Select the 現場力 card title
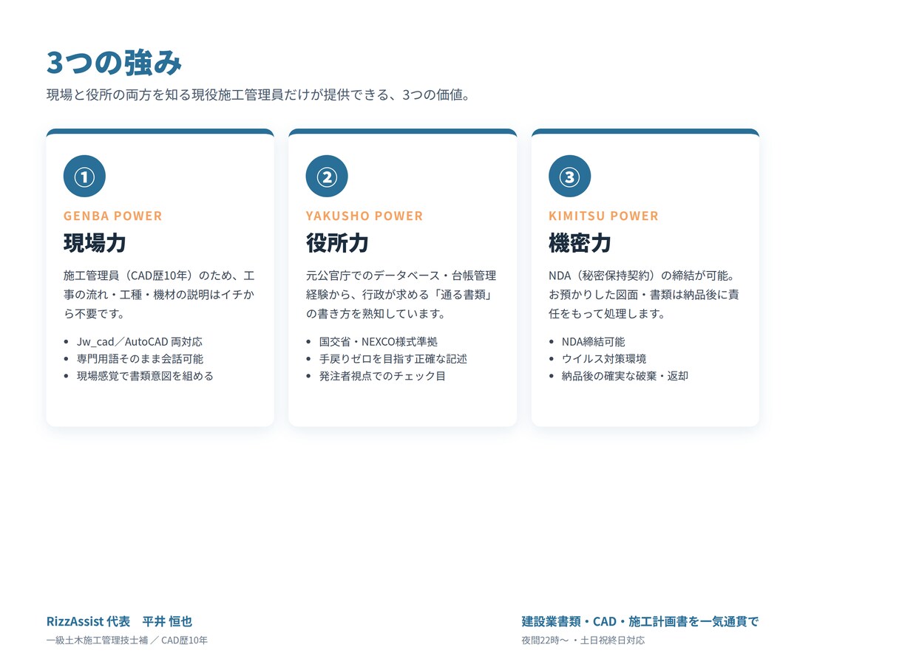902x670 pixels. click(95, 242)
